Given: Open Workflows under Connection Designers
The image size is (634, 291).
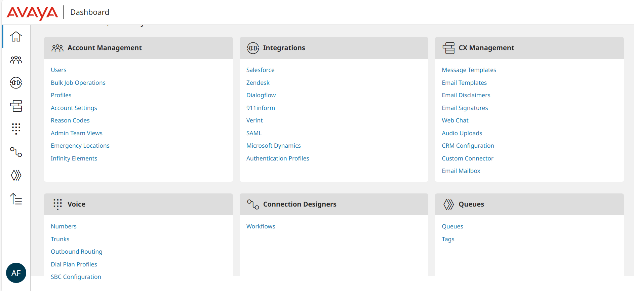Looking at the screenshot, I should click(261, 226).
